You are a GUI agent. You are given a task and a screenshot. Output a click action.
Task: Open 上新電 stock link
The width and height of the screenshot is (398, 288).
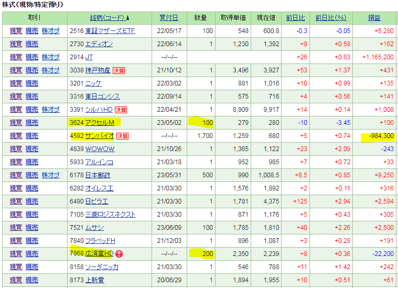[95, 280]
